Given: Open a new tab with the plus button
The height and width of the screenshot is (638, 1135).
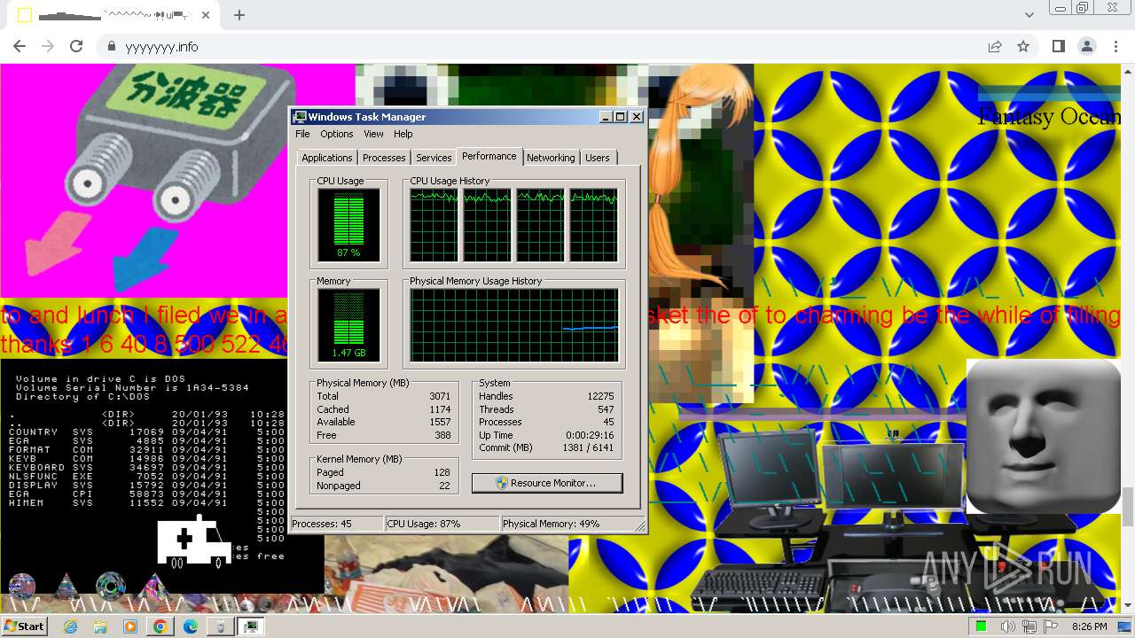Looking at the screenshot, I should tap(239, 15).
